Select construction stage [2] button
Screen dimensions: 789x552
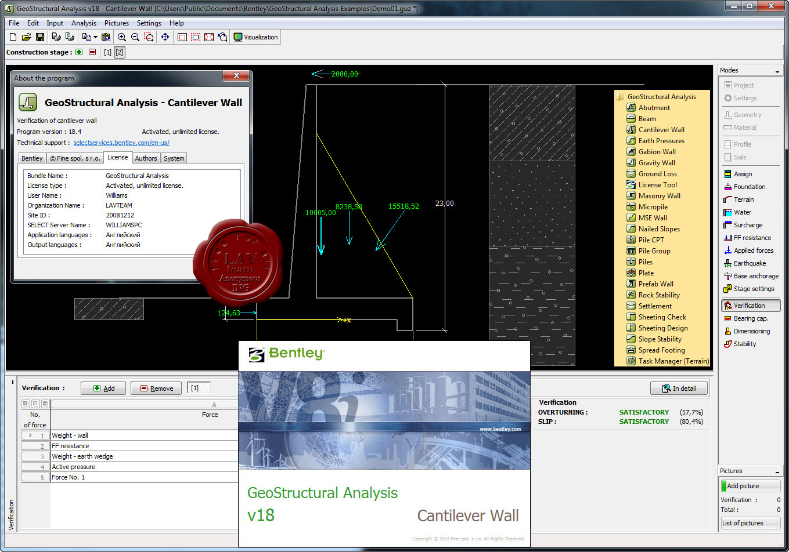[x=119, y=52]
